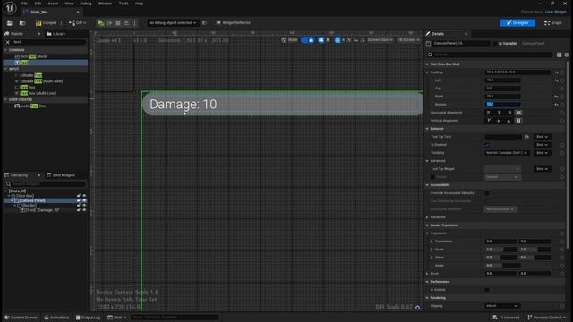Open the Help menu
Screen dimensions: 573x322
tap(140, 4)
